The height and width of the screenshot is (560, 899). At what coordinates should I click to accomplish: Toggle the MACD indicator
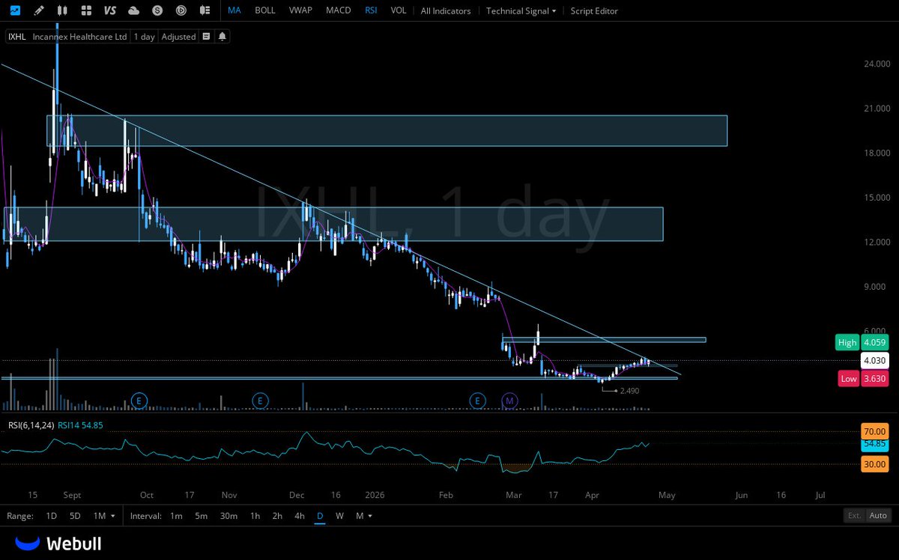pos(338,10)
